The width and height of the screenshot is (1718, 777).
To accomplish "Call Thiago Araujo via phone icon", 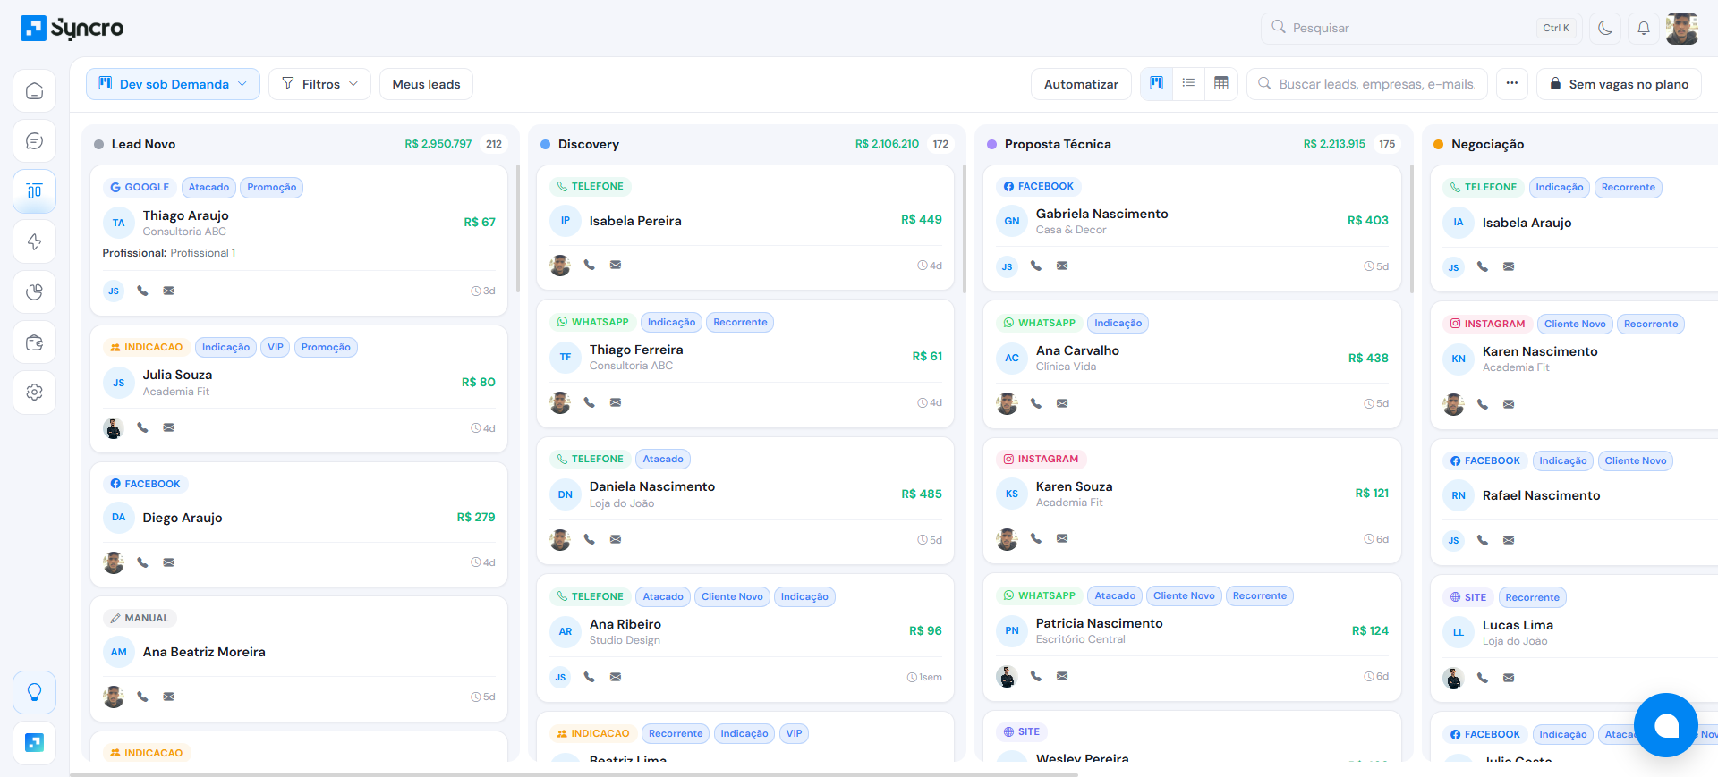I will pos(142,291).
